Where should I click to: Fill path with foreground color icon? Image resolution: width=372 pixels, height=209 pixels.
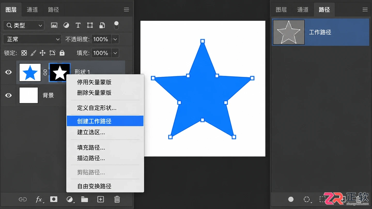[291, 199]
